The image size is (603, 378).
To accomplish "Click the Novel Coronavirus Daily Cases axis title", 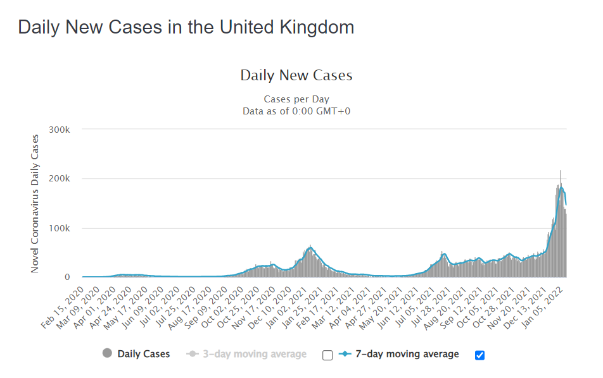I will tap(35, 204).
